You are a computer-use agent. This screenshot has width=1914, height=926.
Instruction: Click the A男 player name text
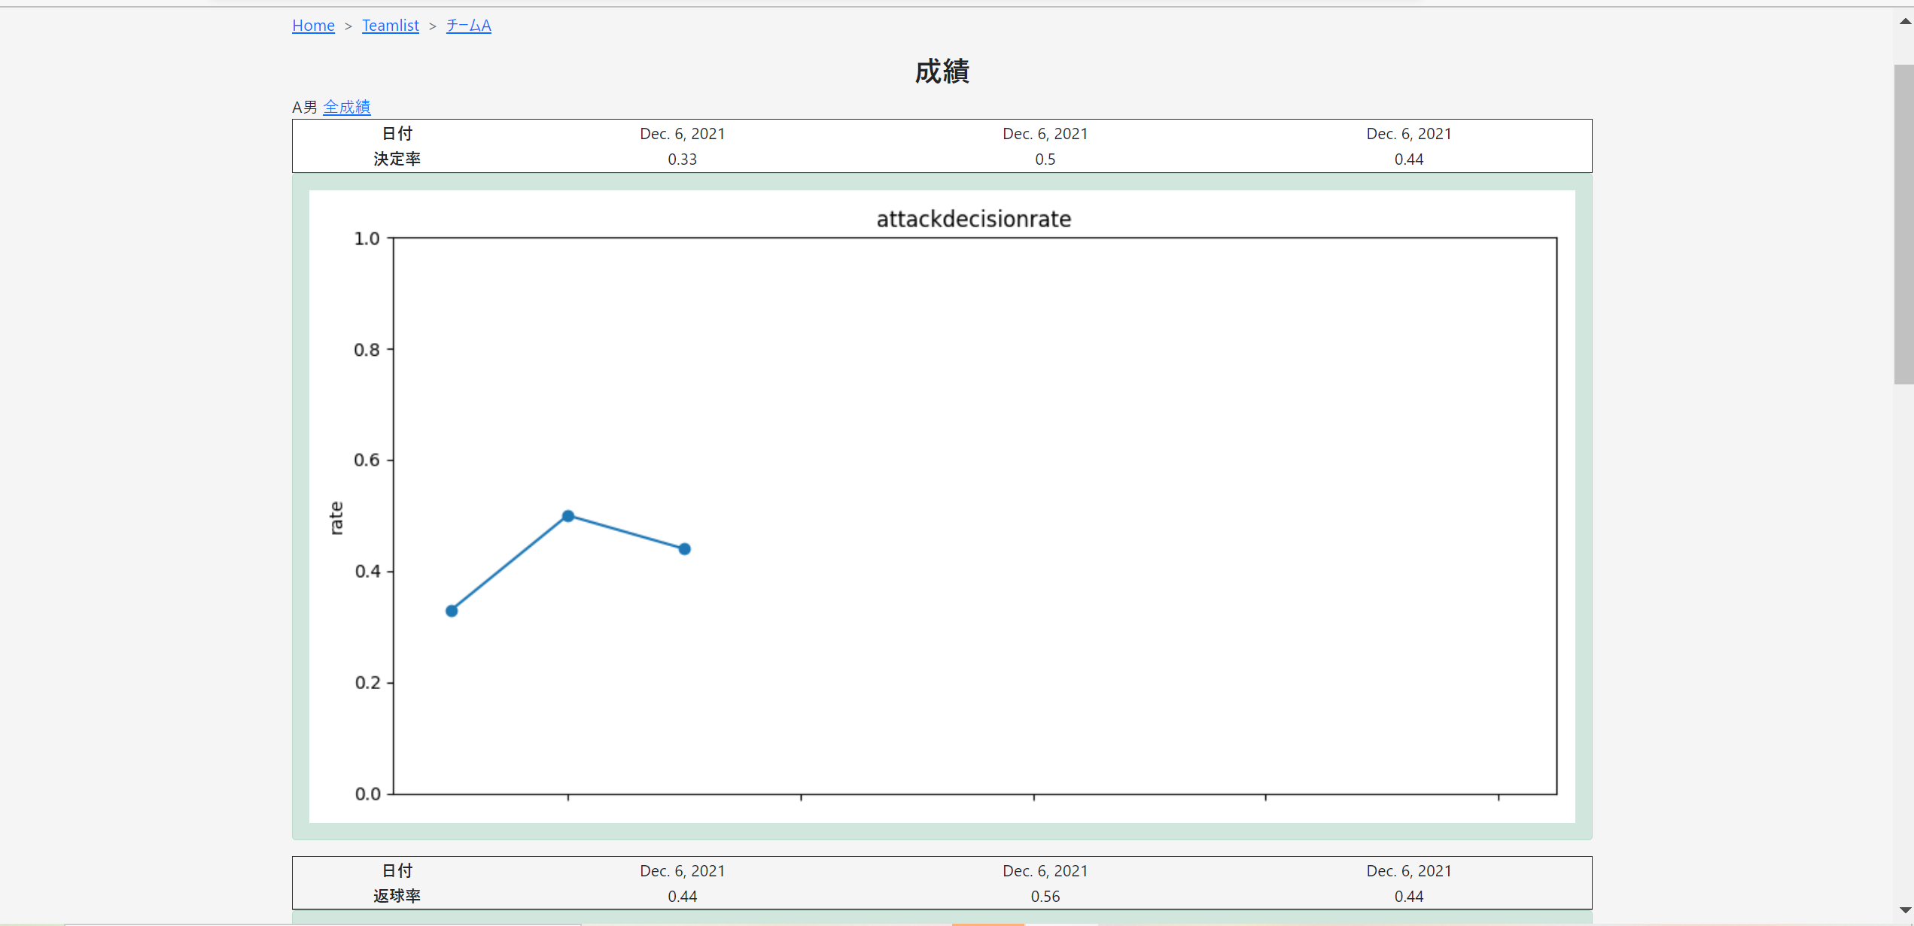click(305, 107)
